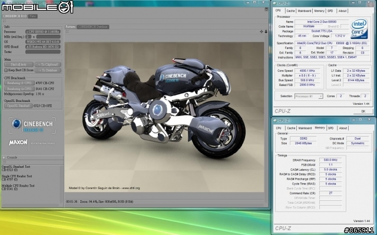Click the OK button in CPU-Z

tap(363, 111)
